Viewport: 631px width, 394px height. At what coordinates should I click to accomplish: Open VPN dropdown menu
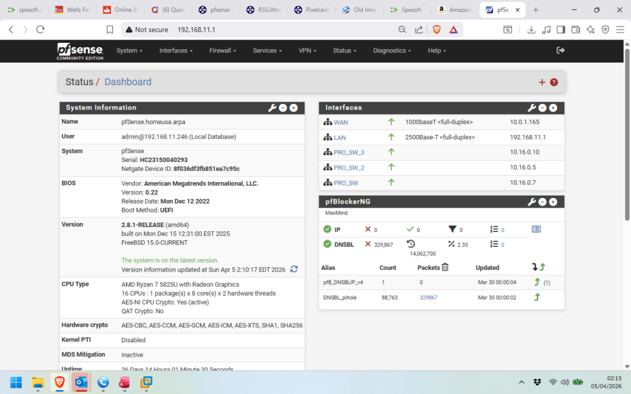tap(307, 50)
